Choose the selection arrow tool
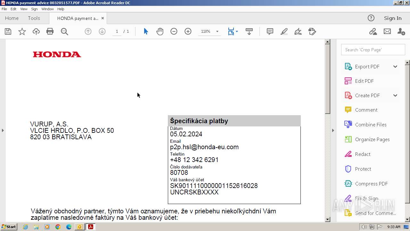 pyautogui.click(x=146, y=31)
